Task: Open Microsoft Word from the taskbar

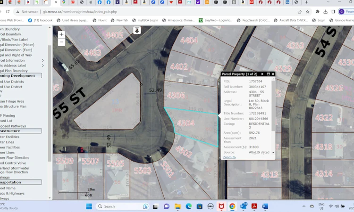Action: [265, 206]
